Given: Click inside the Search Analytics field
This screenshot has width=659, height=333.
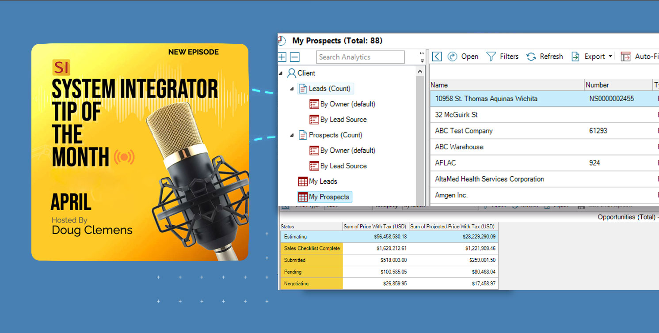Looking at the screenshot, I should 360,57.
